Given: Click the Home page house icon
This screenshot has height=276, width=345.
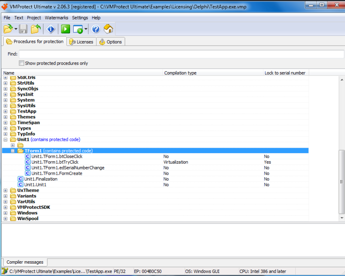Looking at the screenshot, I should tap(108, 29).
